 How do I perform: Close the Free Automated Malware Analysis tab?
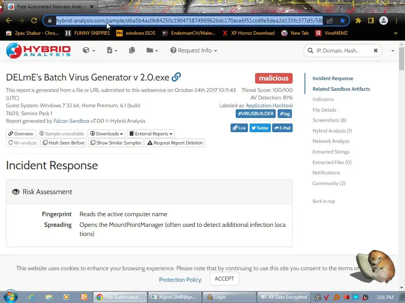pos(92,7)
